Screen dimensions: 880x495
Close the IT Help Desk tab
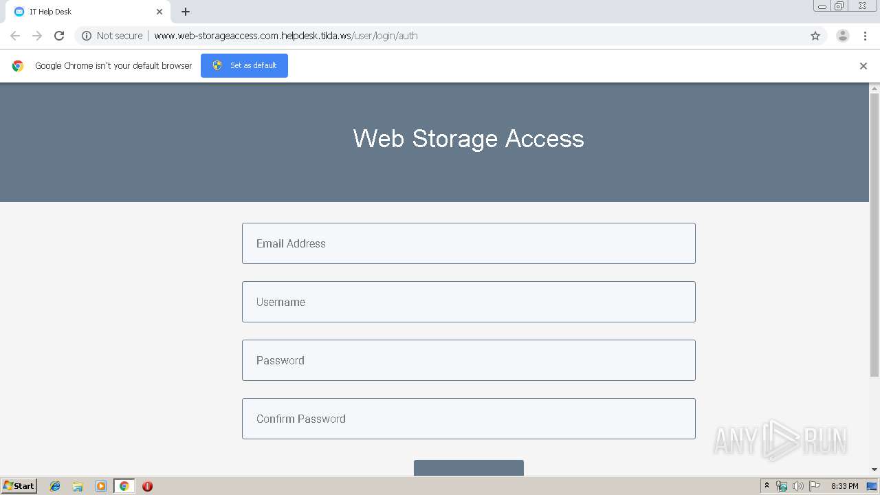pos(159,12)
